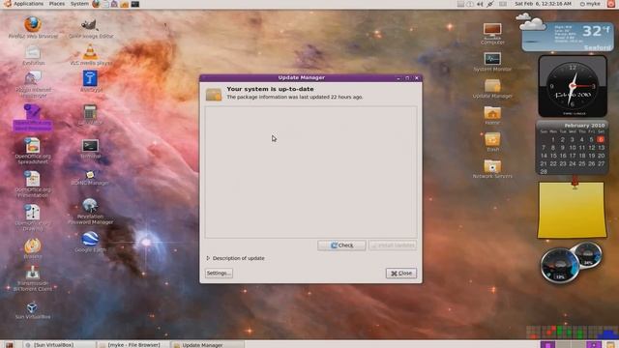Open Computer desktop icon
The height and width of the screenshot is (348, 619).
tap(492, 30)
